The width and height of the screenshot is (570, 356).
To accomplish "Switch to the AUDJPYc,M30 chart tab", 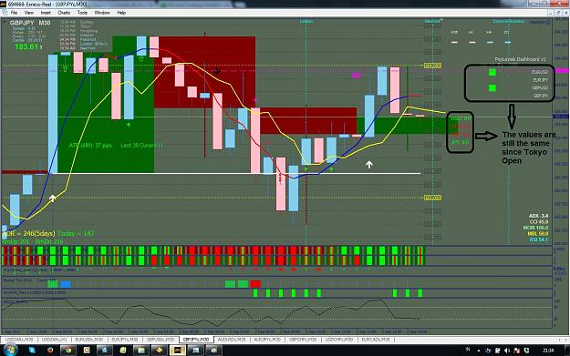I will click(267, 340).
